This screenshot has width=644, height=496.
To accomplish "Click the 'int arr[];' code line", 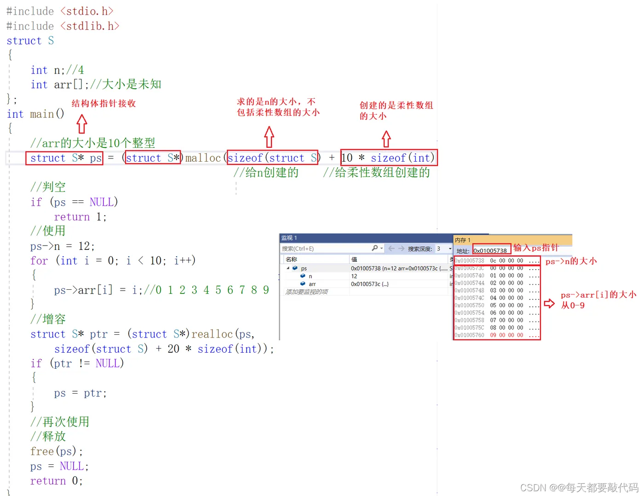I will pyautogui.click(x=96, y=85).
